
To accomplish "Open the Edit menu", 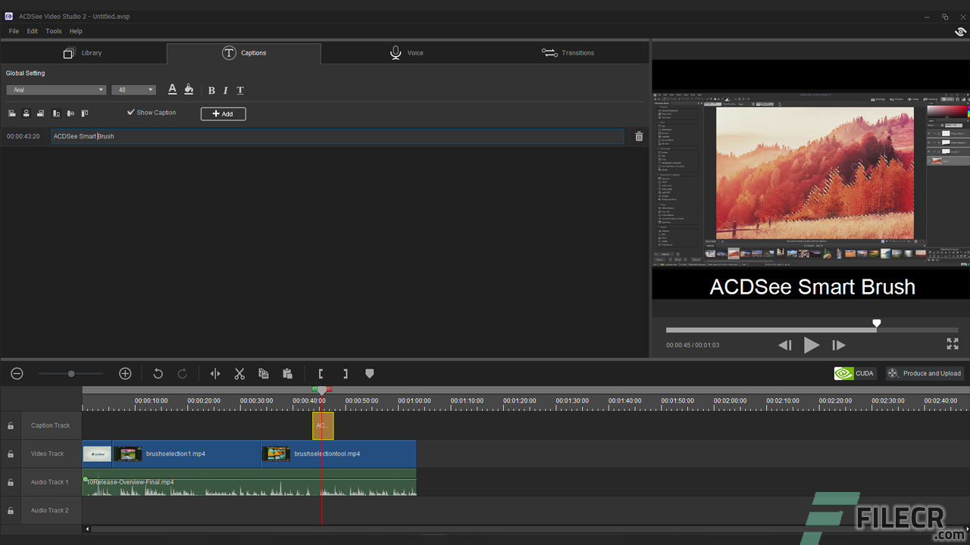I will pyautogui.click(x=33, y=31).
